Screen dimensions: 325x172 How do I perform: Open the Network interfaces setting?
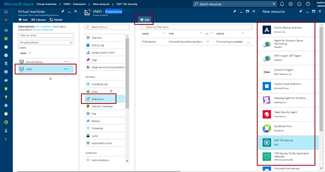point(105,106)
